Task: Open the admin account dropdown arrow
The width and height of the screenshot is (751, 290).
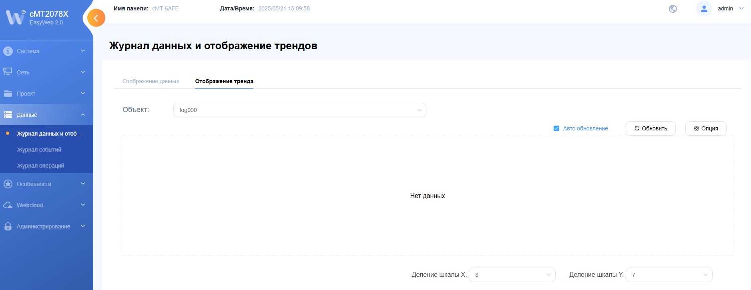Action: tap(741, 8)
